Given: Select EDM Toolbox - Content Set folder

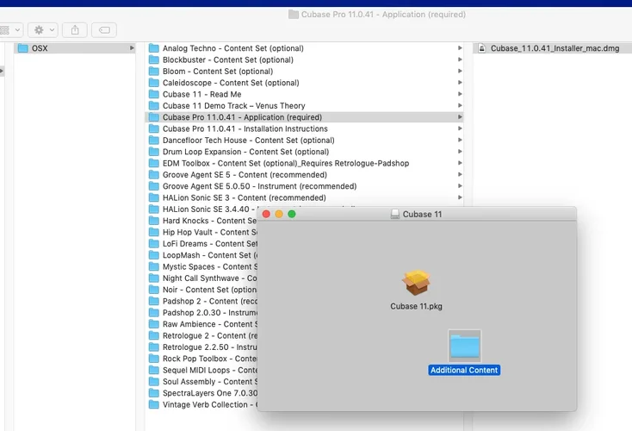Looking at the screenshot, I should tap(304, 163).
